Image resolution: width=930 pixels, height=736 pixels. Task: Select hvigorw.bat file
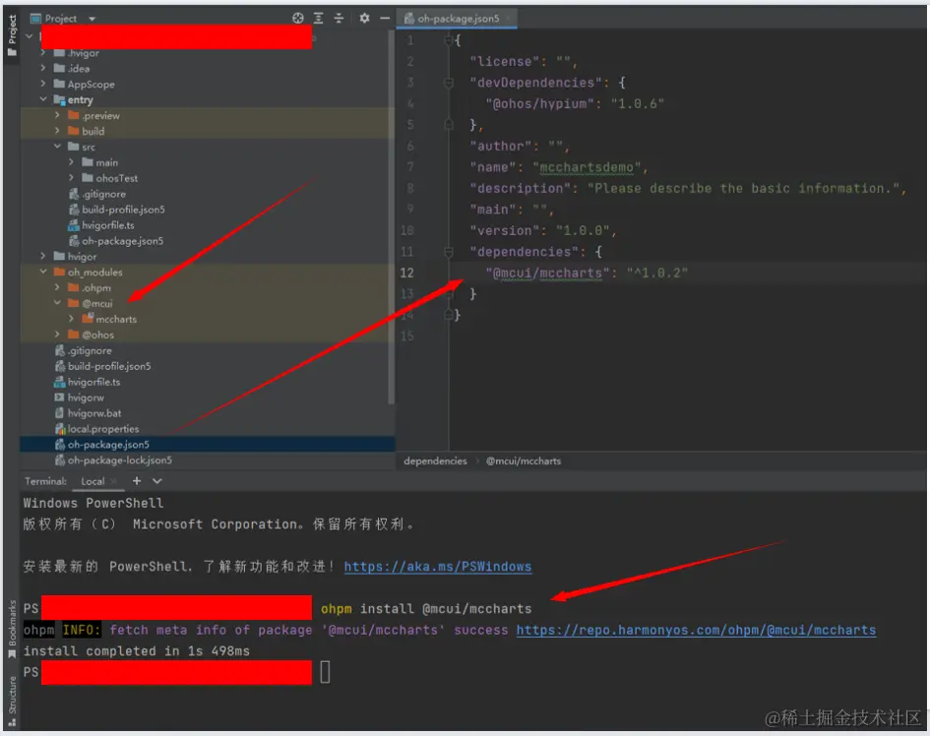[x=94, y=413]
